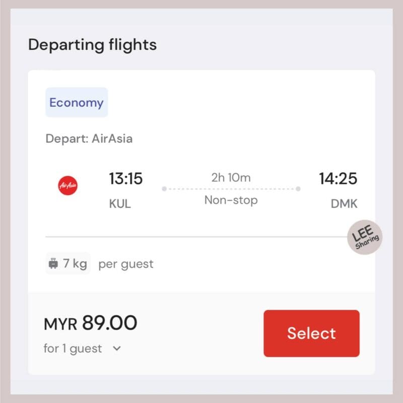403x403 pixels.
Task: Click the end dot of route line
Action: (298, 189)
